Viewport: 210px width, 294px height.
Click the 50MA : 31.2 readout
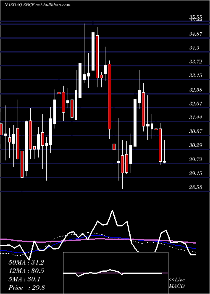click(26, 262)
